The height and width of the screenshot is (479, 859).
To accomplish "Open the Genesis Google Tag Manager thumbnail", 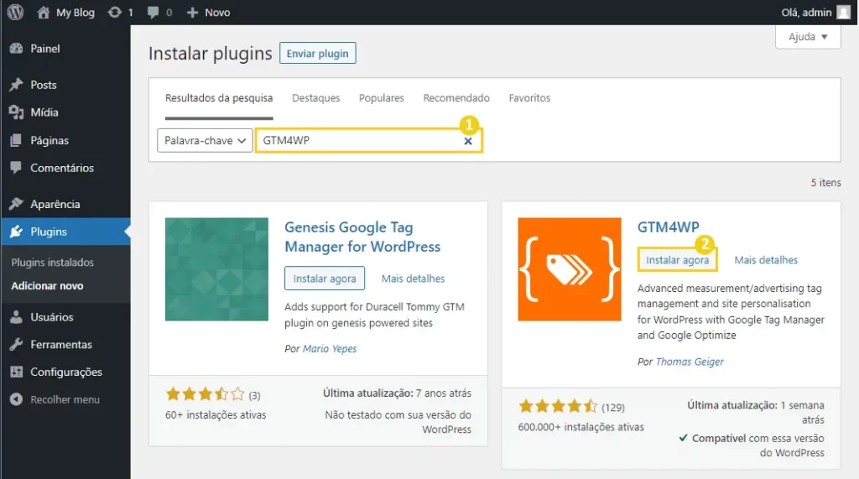I will 217,269.
